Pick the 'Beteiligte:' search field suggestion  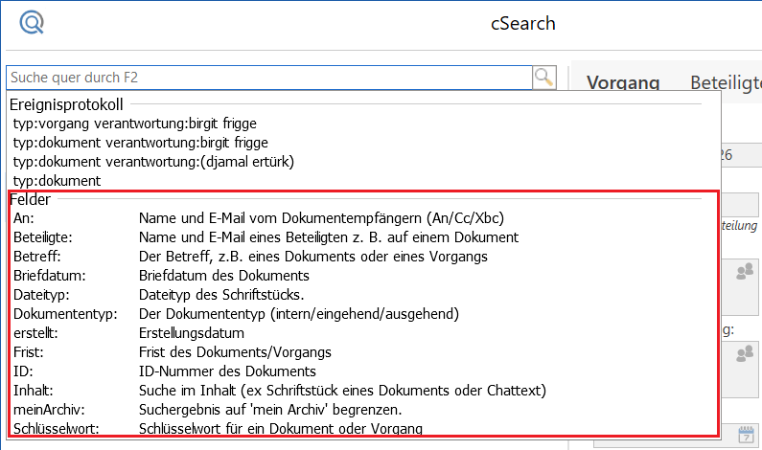364,237
